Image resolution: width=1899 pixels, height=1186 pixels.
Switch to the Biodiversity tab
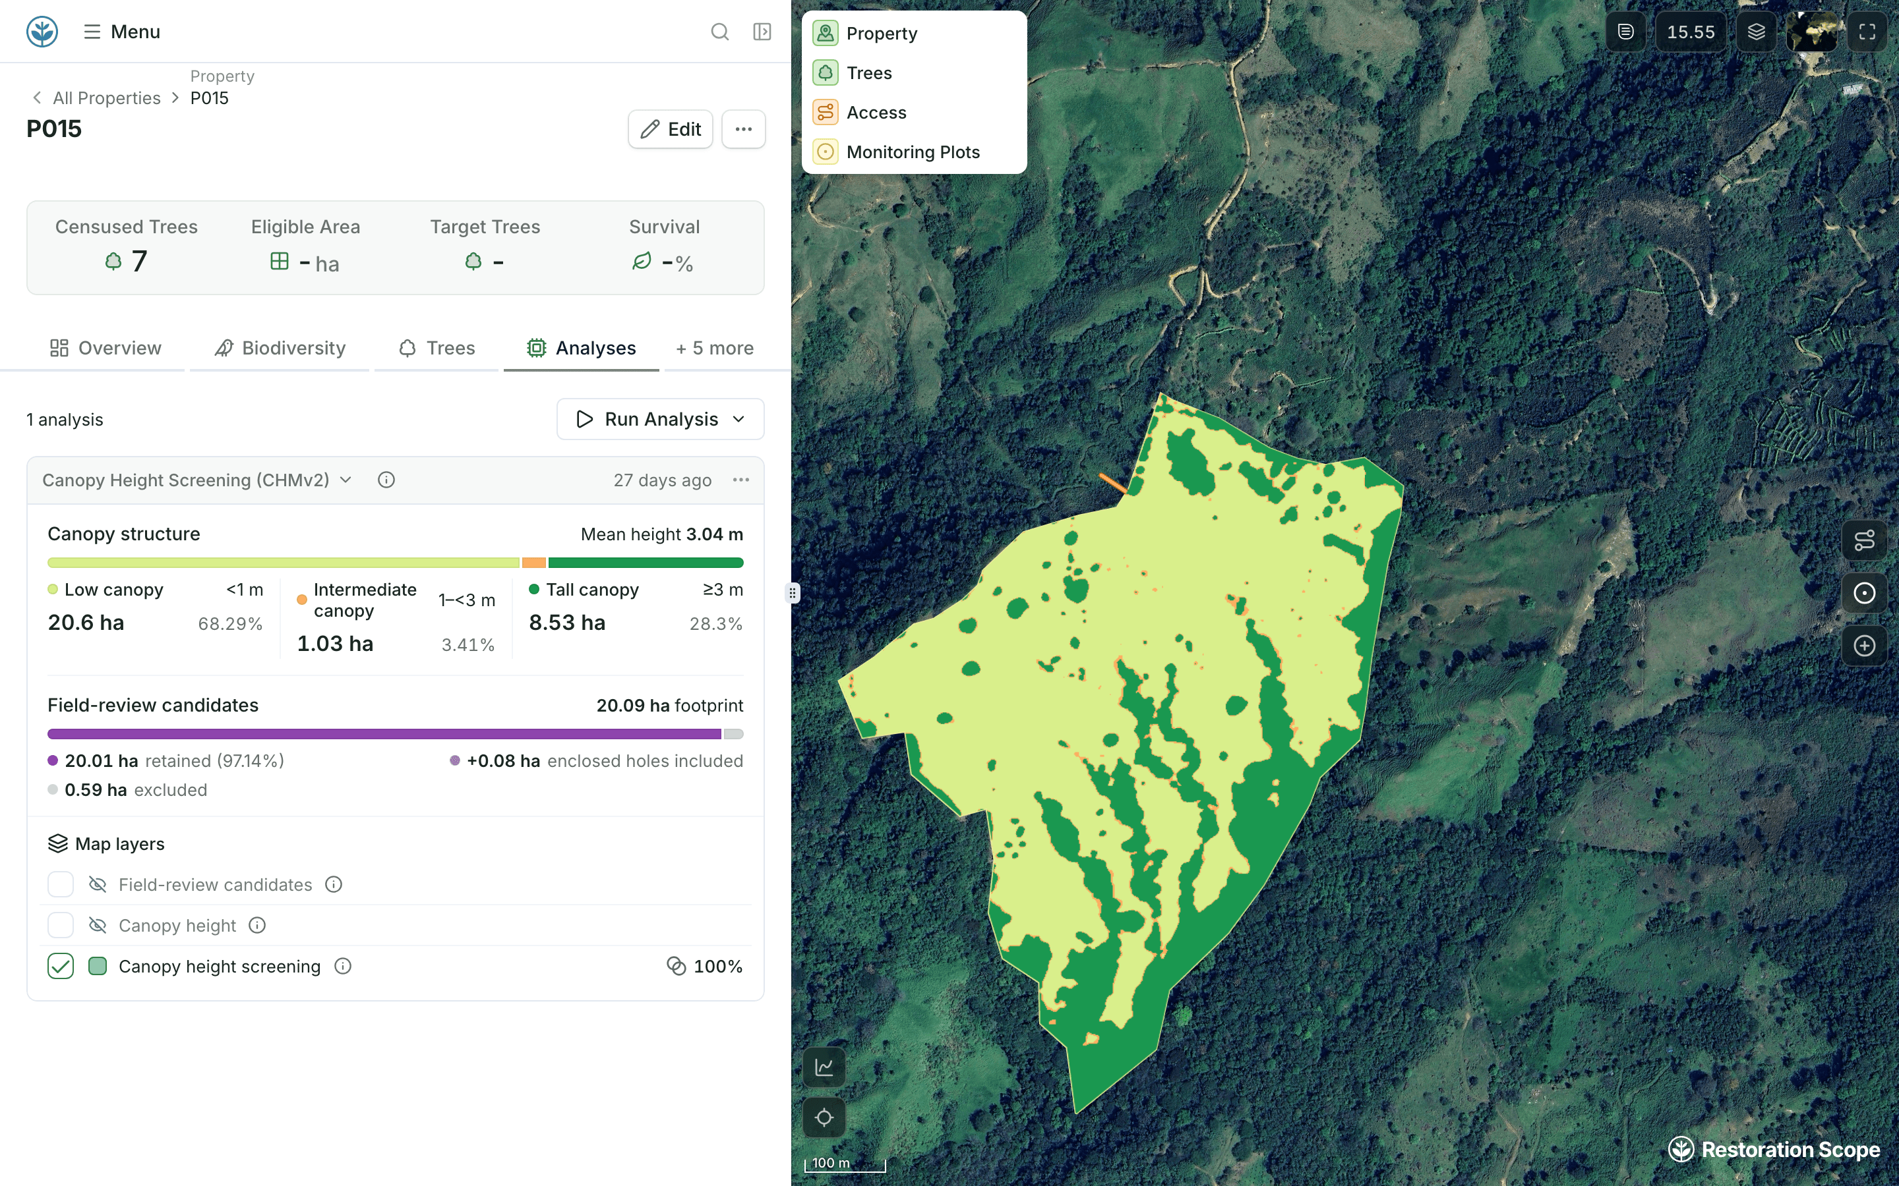[280, 347]
